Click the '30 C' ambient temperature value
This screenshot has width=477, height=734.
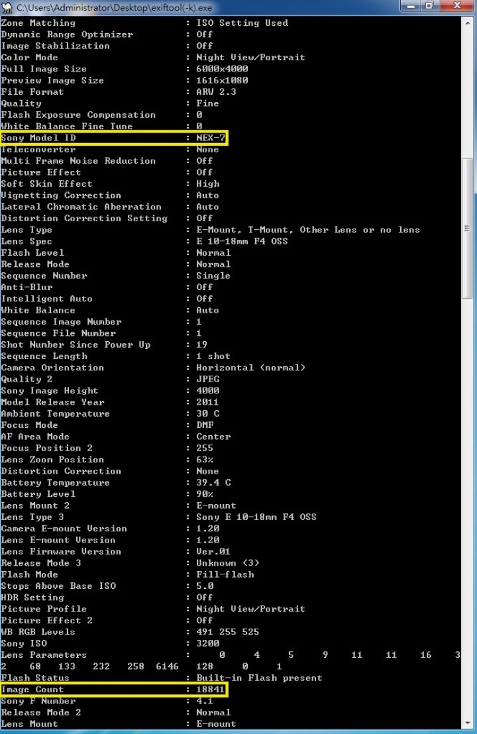(208, 414)
